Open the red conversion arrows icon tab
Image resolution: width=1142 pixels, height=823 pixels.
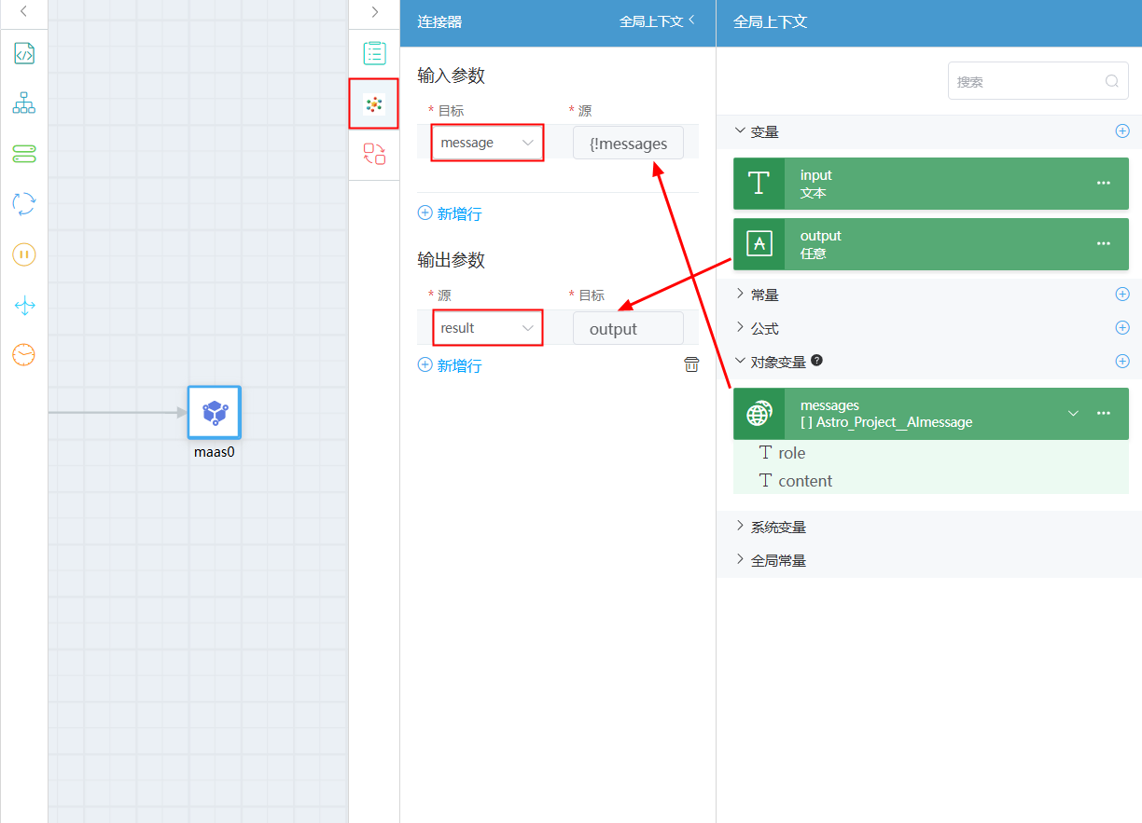coord(374,154)
